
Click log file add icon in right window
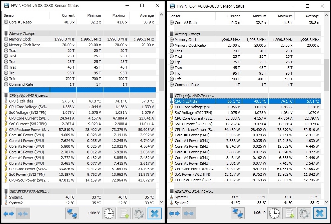point(289,214)
